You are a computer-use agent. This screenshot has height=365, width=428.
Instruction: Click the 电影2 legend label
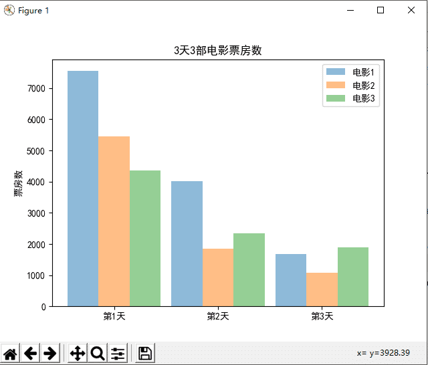pyautogui.click(x=364, y=86)
